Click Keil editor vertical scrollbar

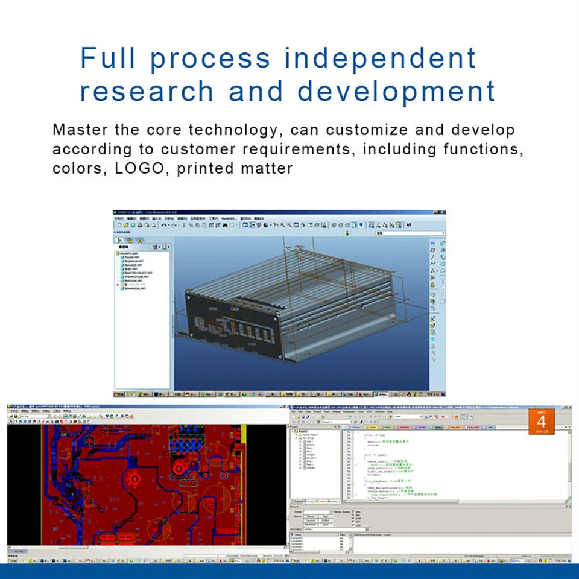coord(569,464)
